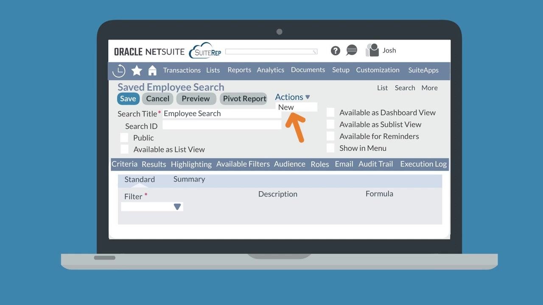Open the Roles tab
The image size is (543, 305).
point(319,164)
